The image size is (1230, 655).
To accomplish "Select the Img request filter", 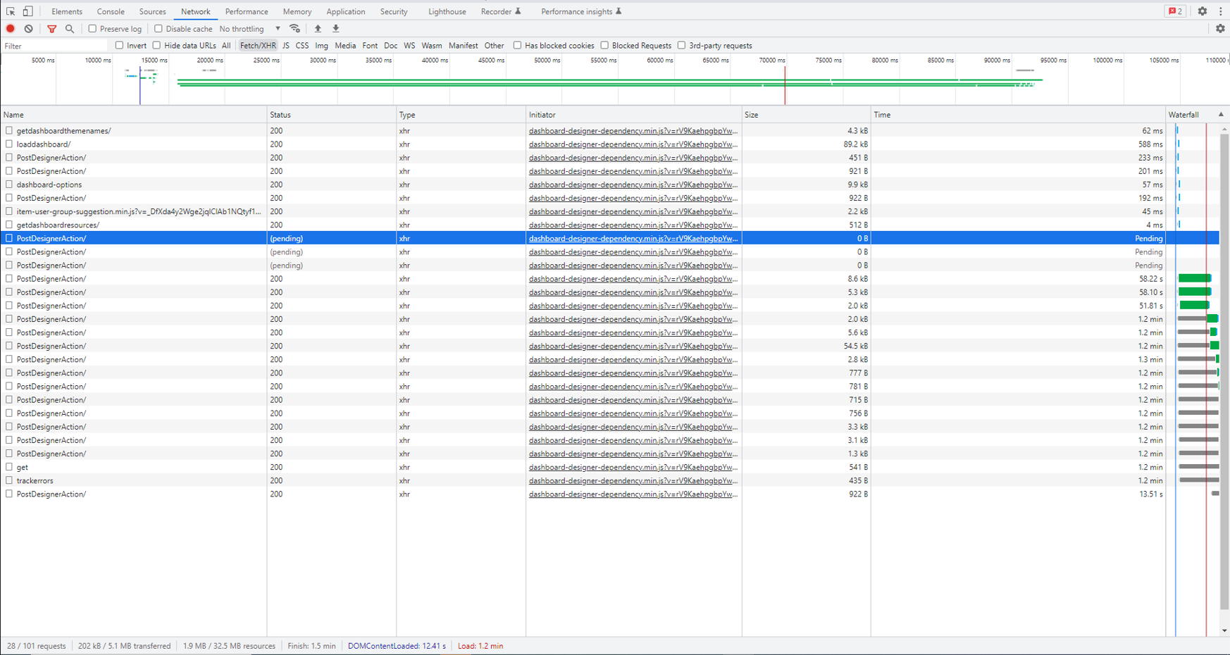I will (321, 45).
